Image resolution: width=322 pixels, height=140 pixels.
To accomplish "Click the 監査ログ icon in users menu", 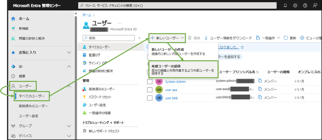I will click(84, 55).
